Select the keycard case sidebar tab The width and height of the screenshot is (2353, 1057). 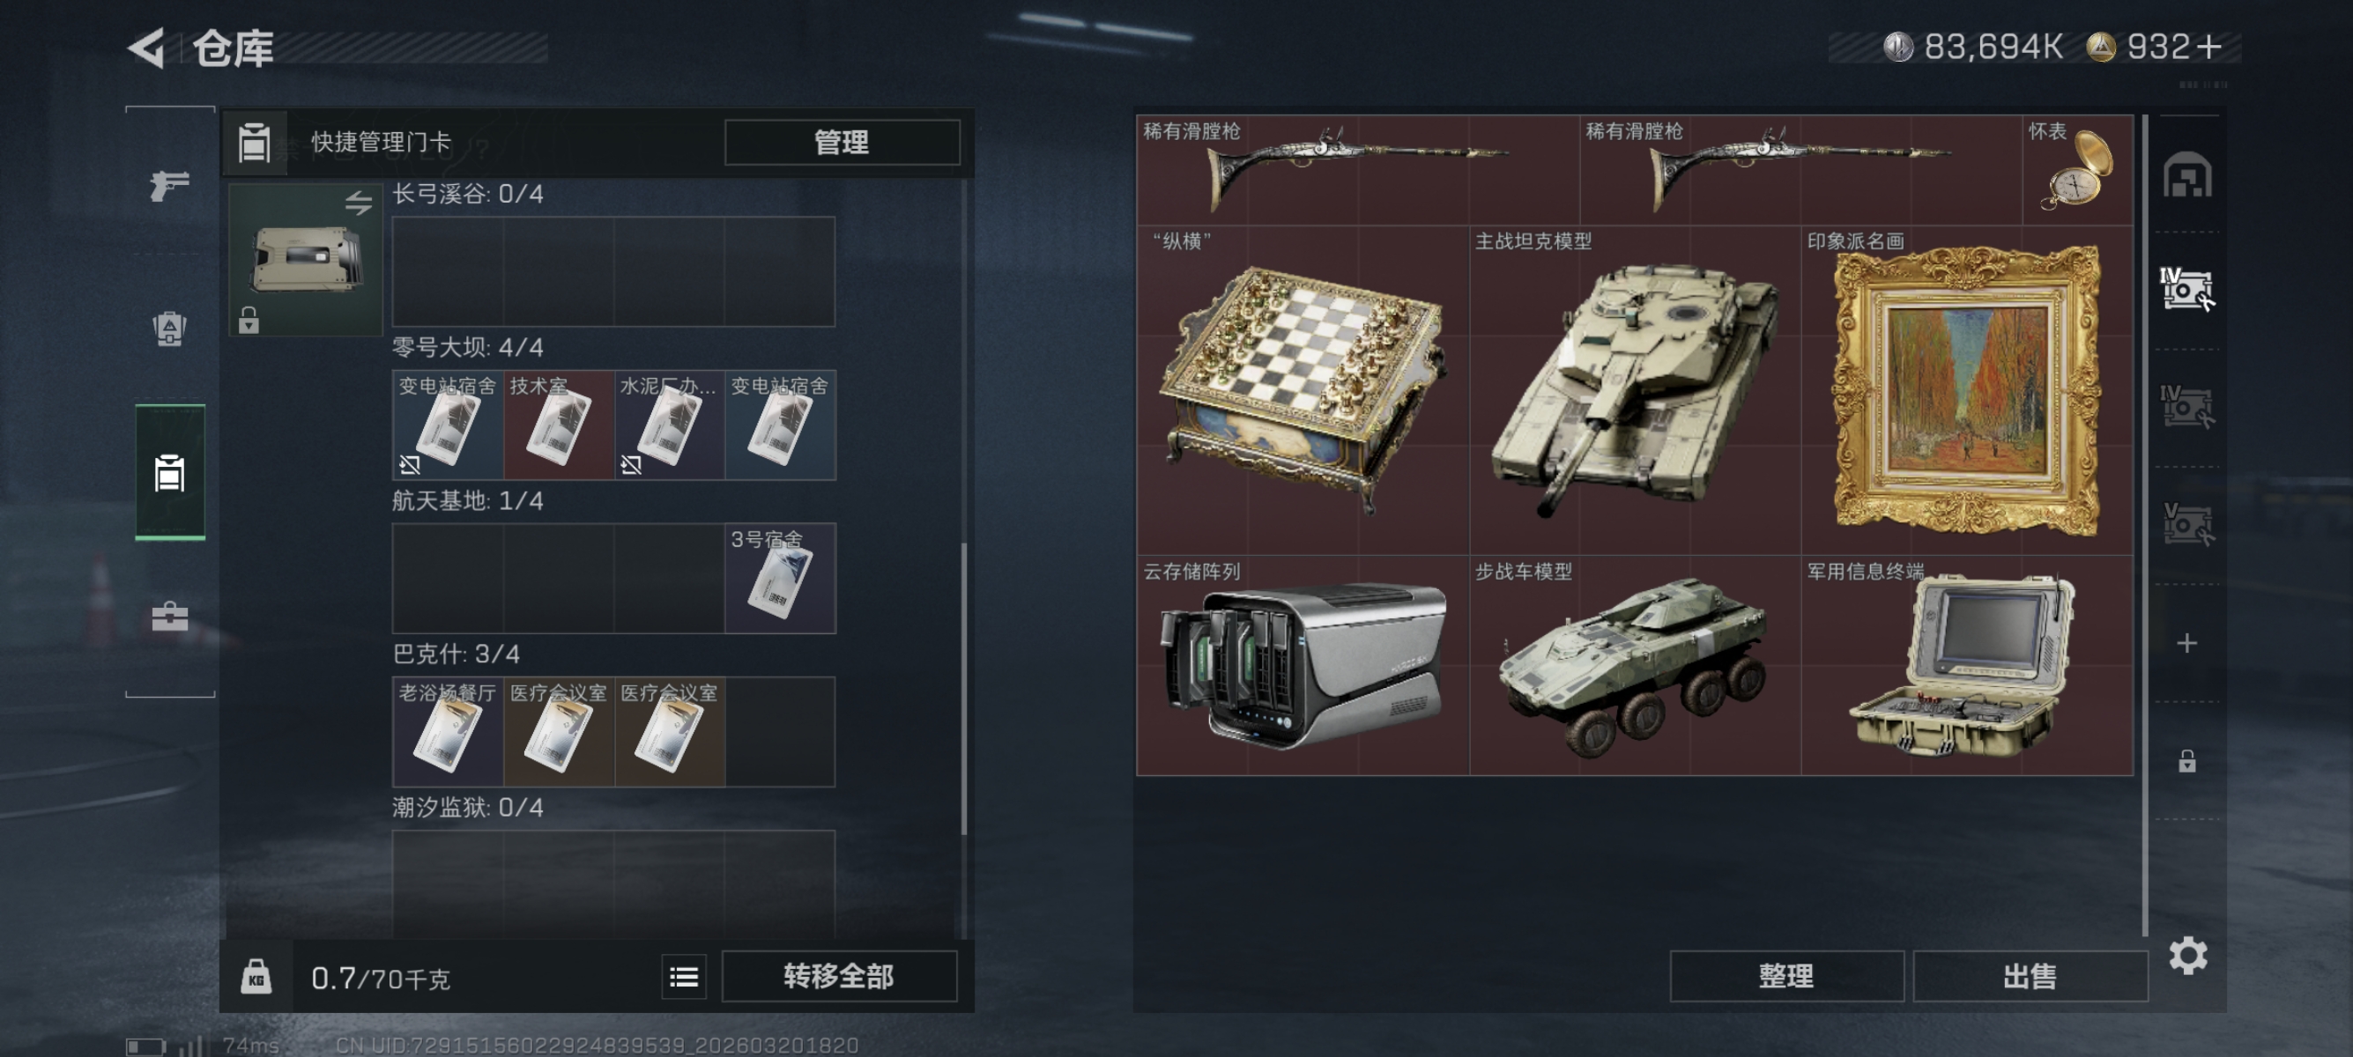tap(170, 473)
